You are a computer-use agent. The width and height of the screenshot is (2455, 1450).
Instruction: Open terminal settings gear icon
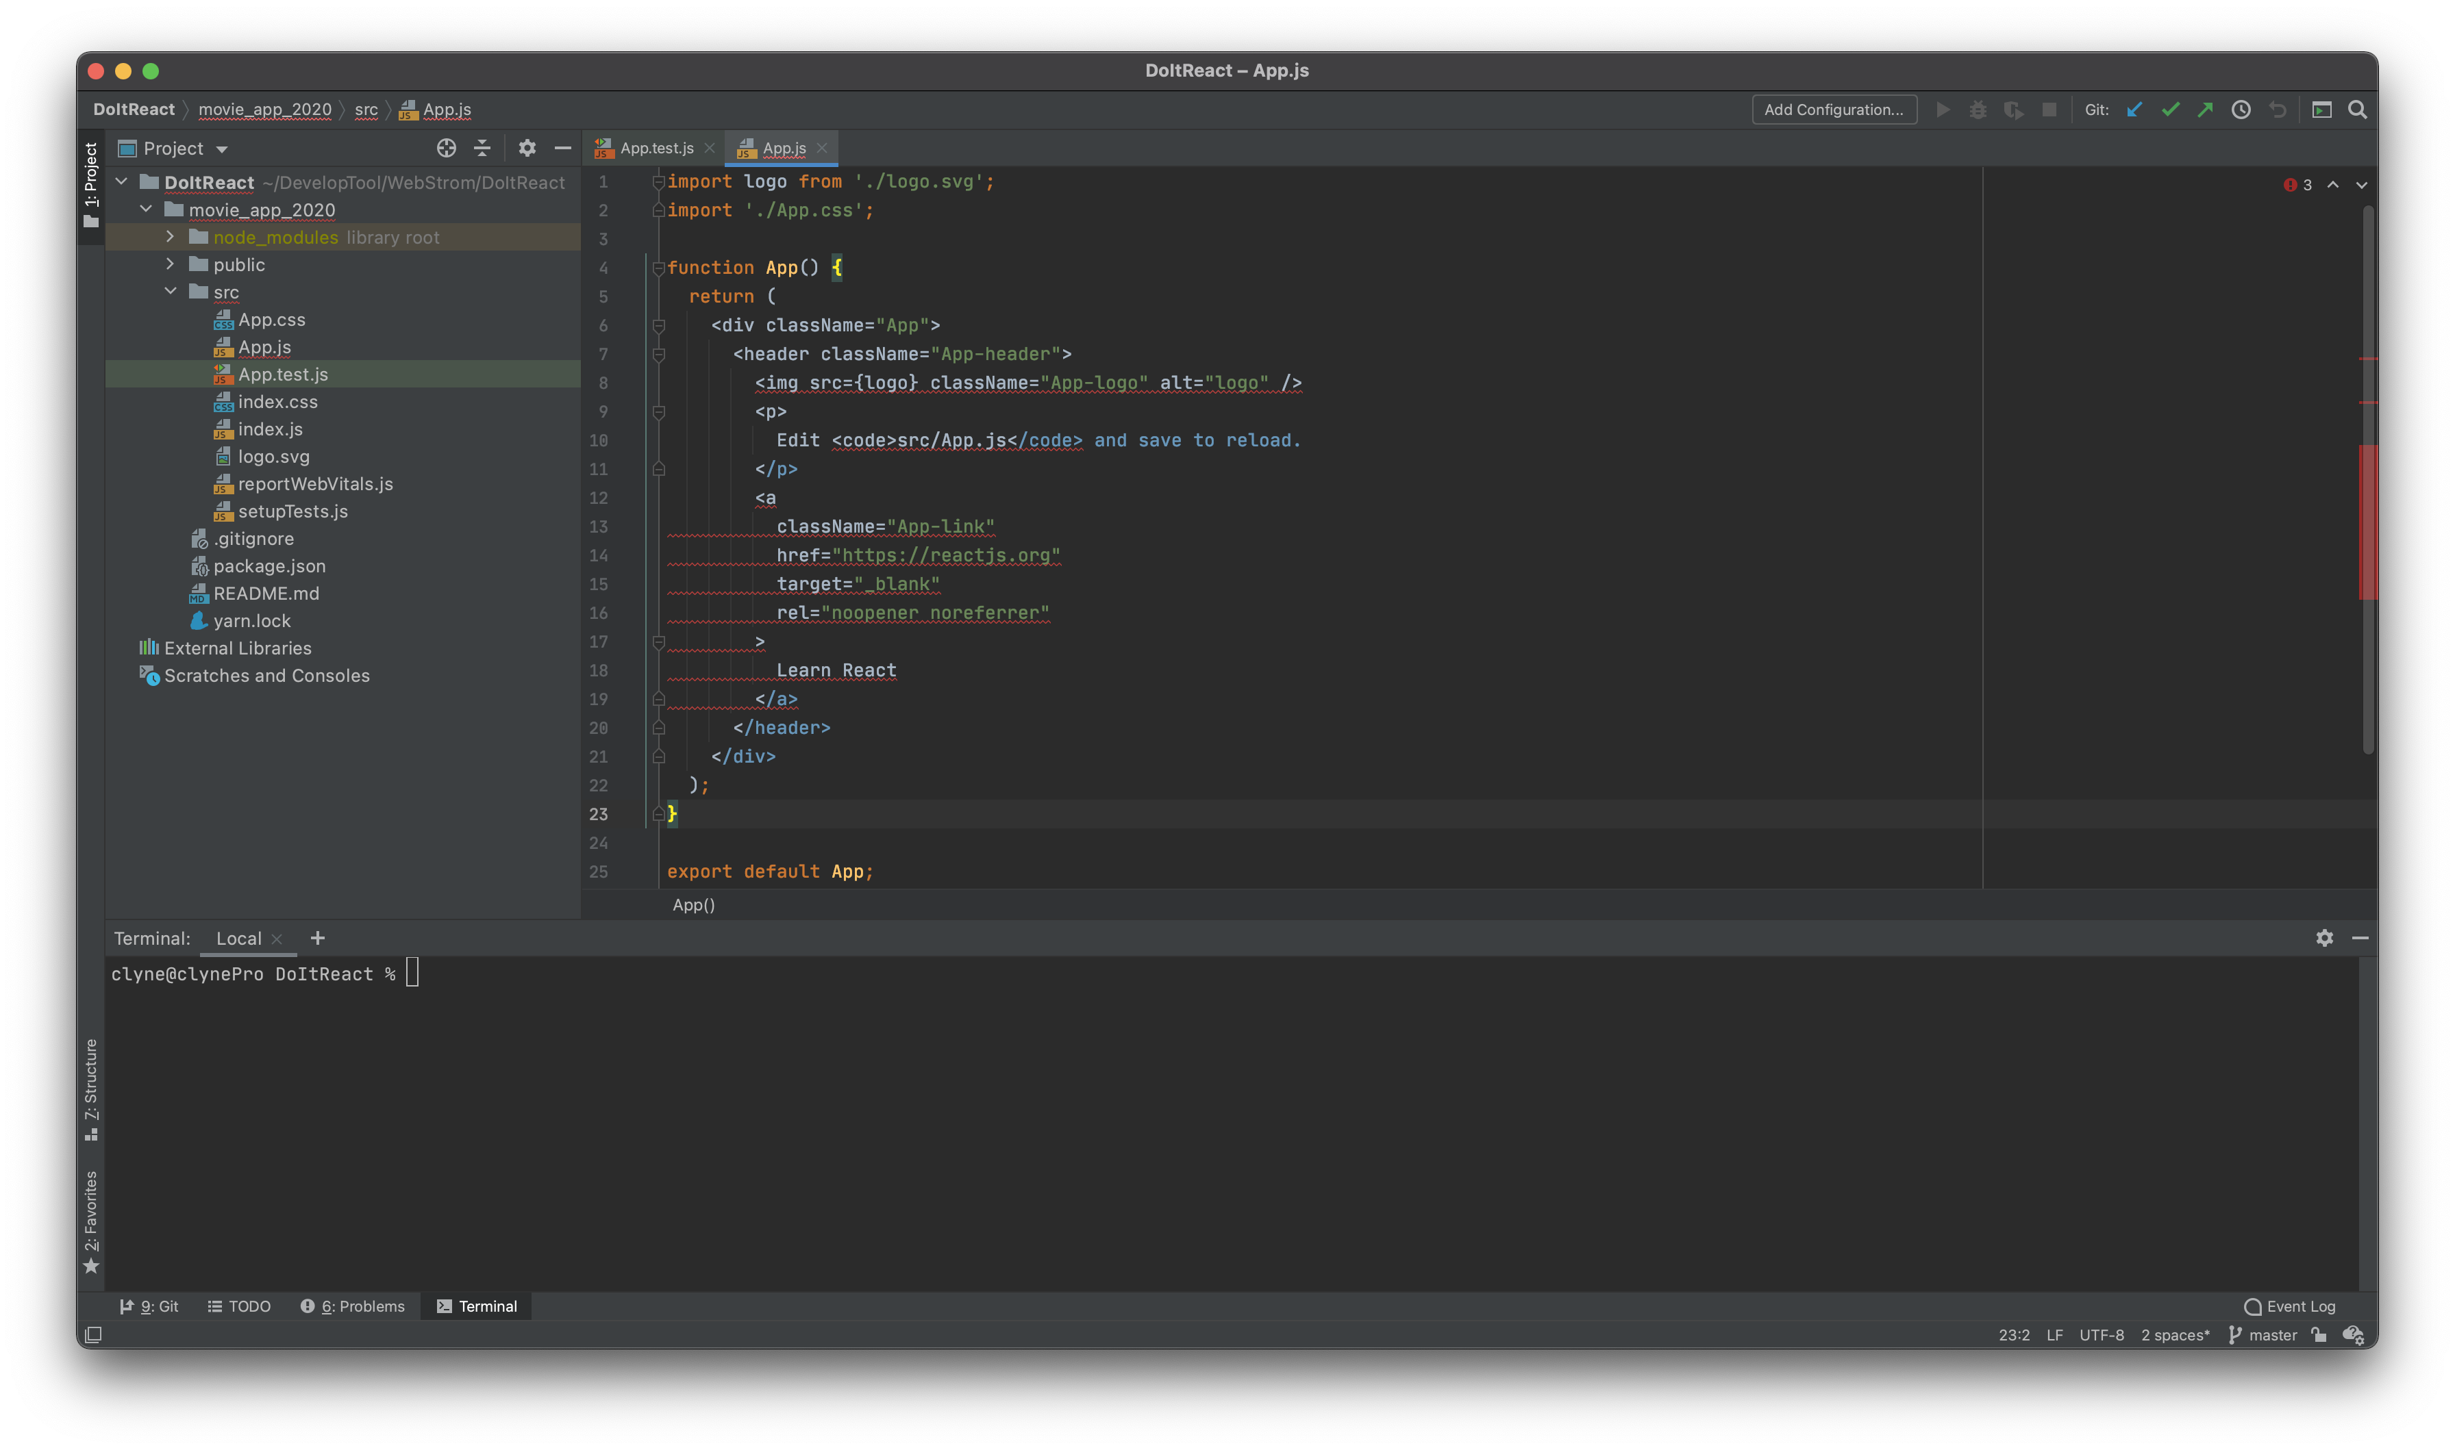[x=2324, y=937]
